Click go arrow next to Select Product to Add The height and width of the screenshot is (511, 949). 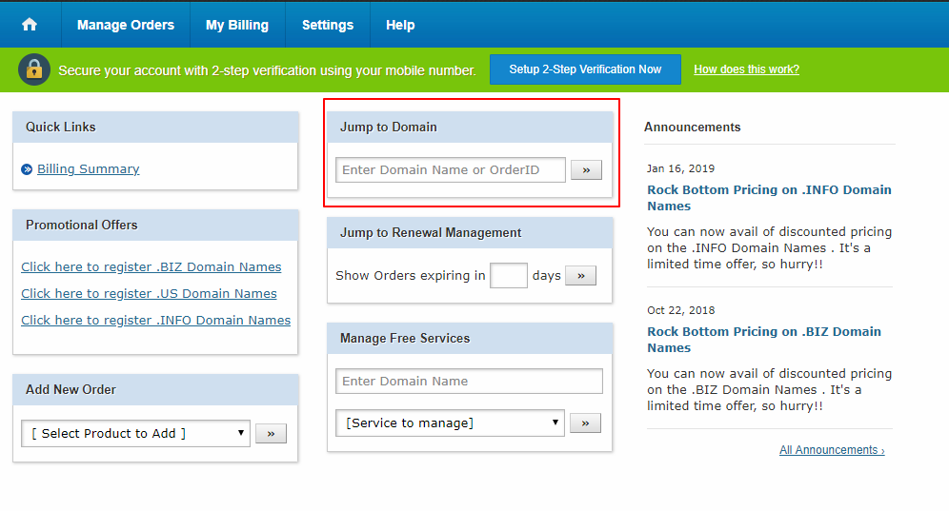tap(271, 433)
